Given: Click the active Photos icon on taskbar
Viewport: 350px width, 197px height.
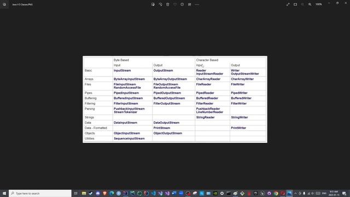Looking at the screenshot, I should (289, 193).
